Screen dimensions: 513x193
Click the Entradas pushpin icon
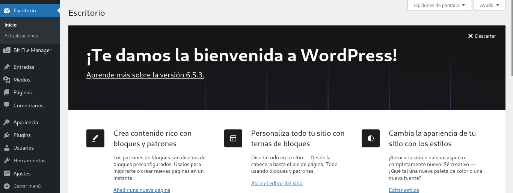(7, 67)
